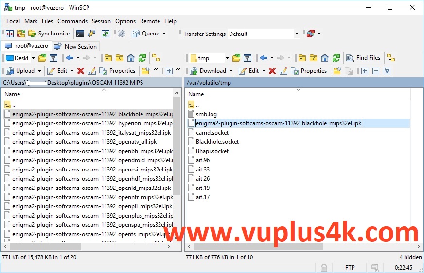Viewport: 424px width, 273px height.
Task: Open the Help menu
Action: click(170, 21)
